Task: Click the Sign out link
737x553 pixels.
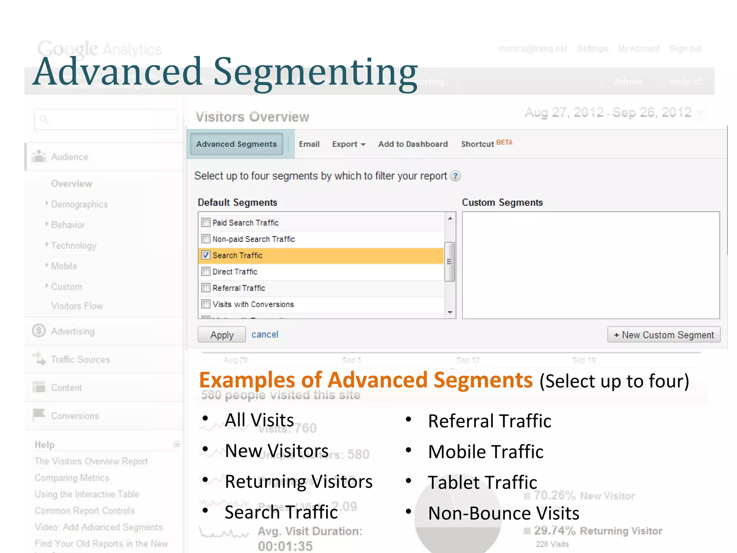Action: point(685,49)
